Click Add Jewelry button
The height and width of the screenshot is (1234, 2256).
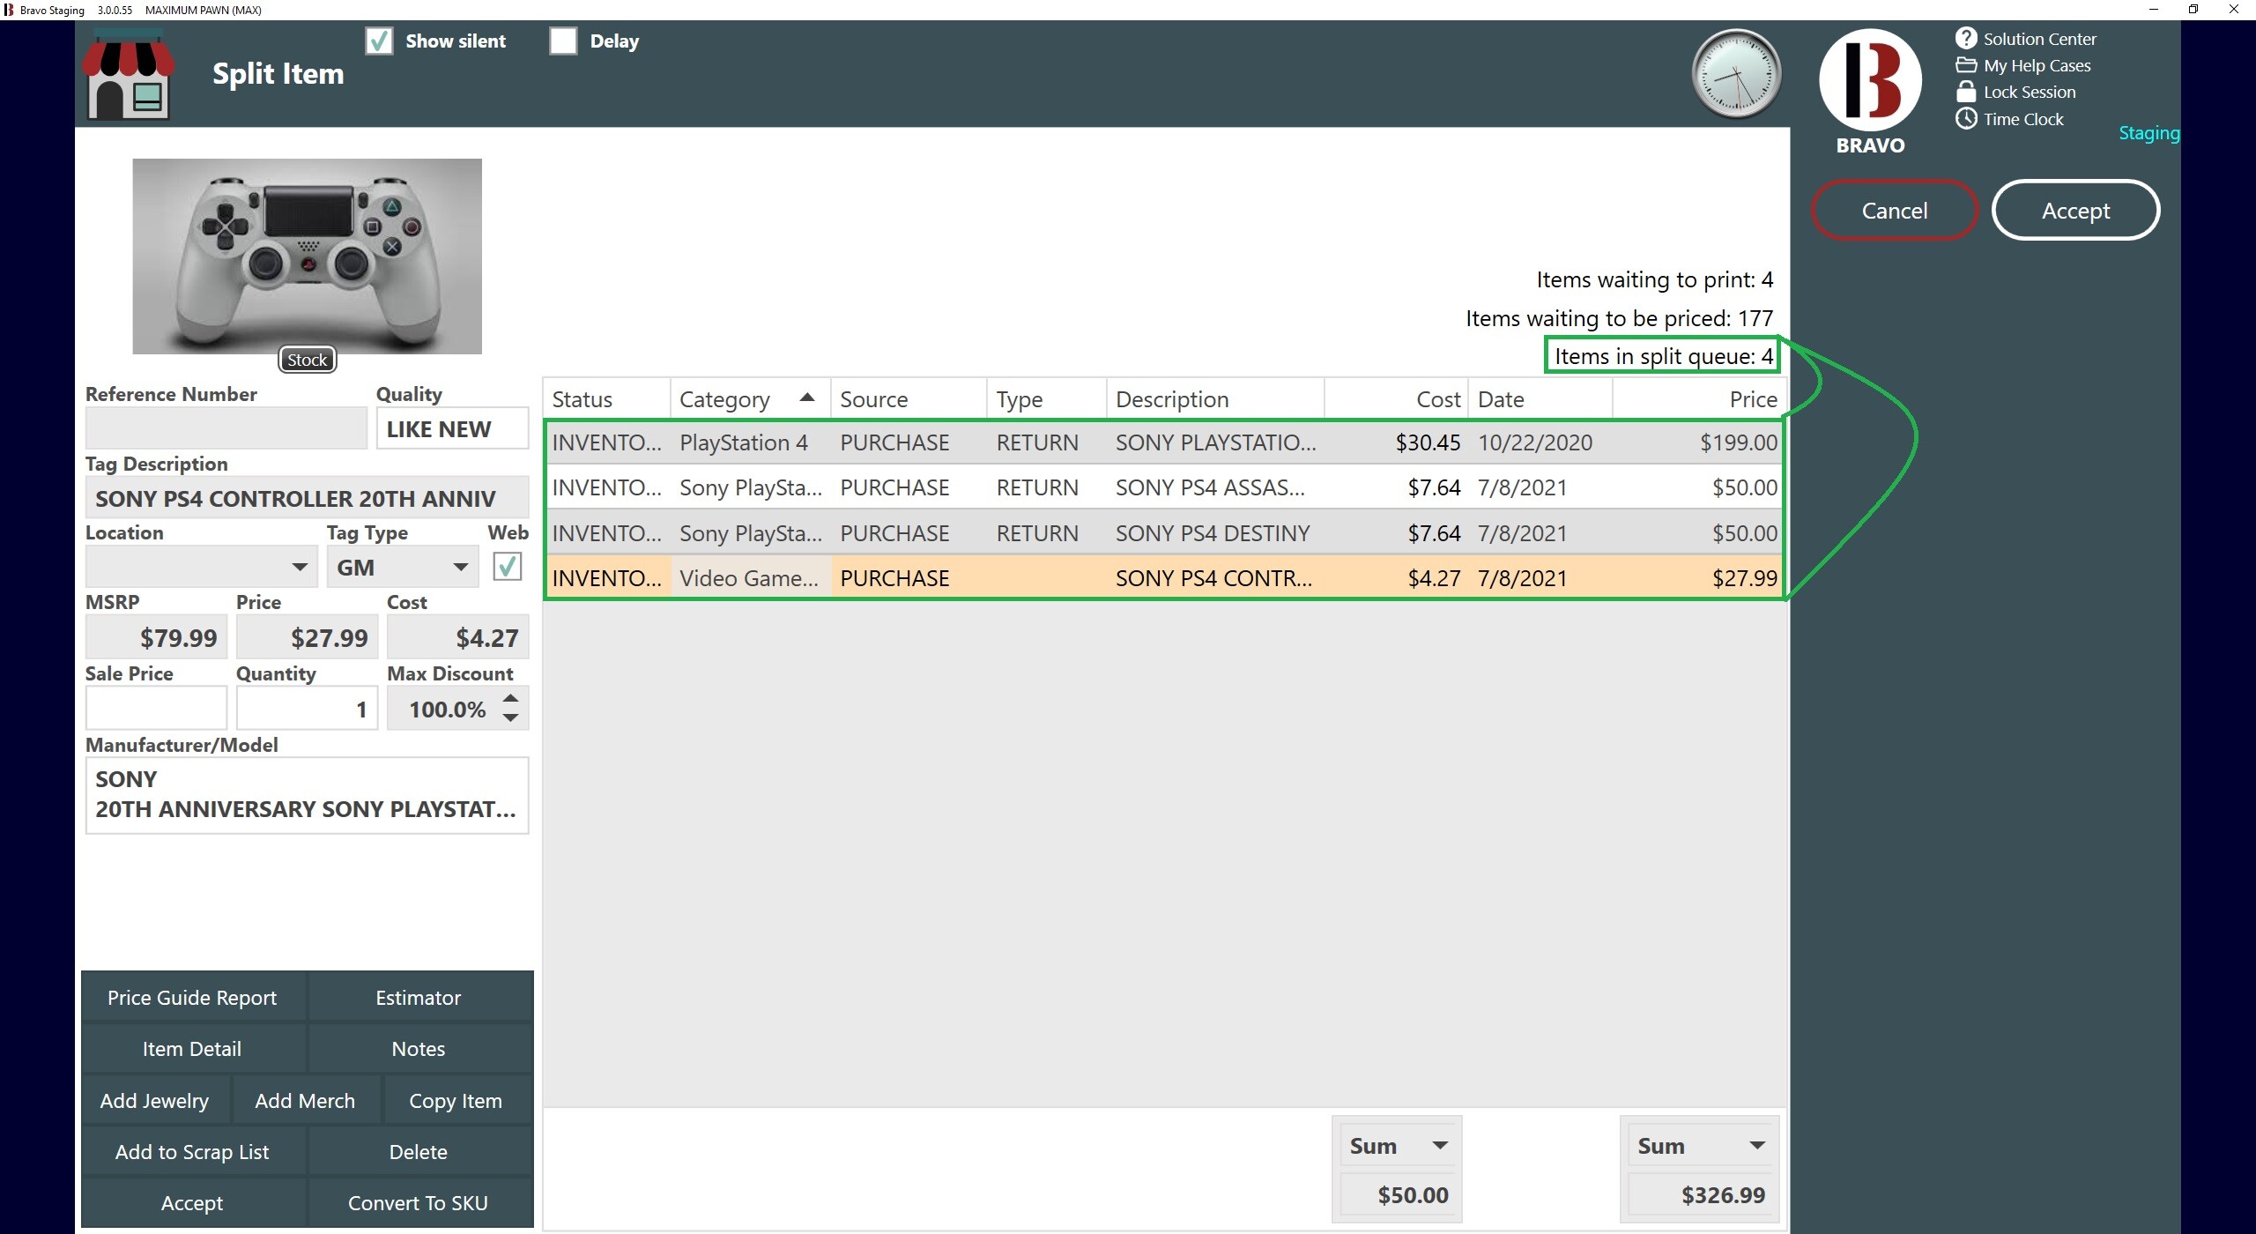pyautogui.click(x=155, y=1100)
